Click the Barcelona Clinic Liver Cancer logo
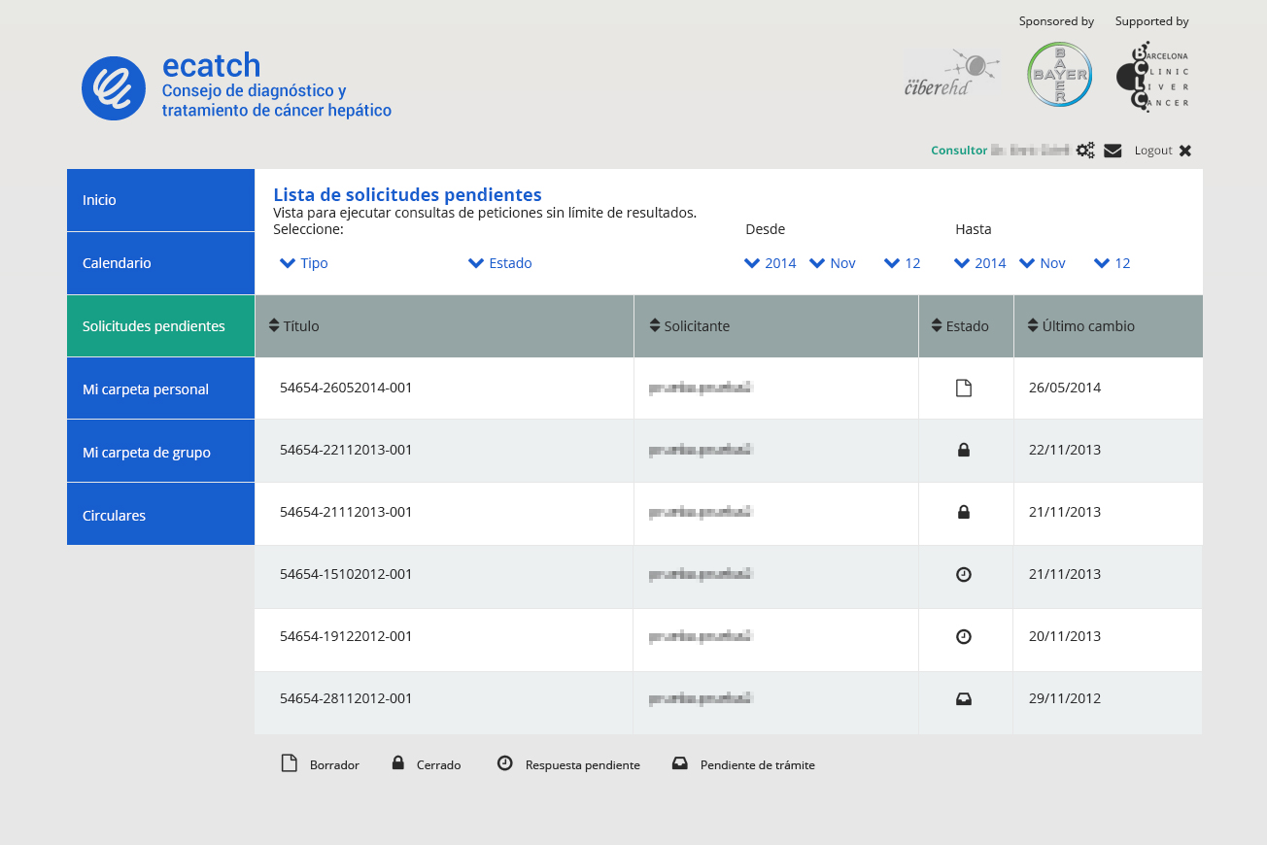This screenshot has width=1267, height=845. pos(1151,76)
